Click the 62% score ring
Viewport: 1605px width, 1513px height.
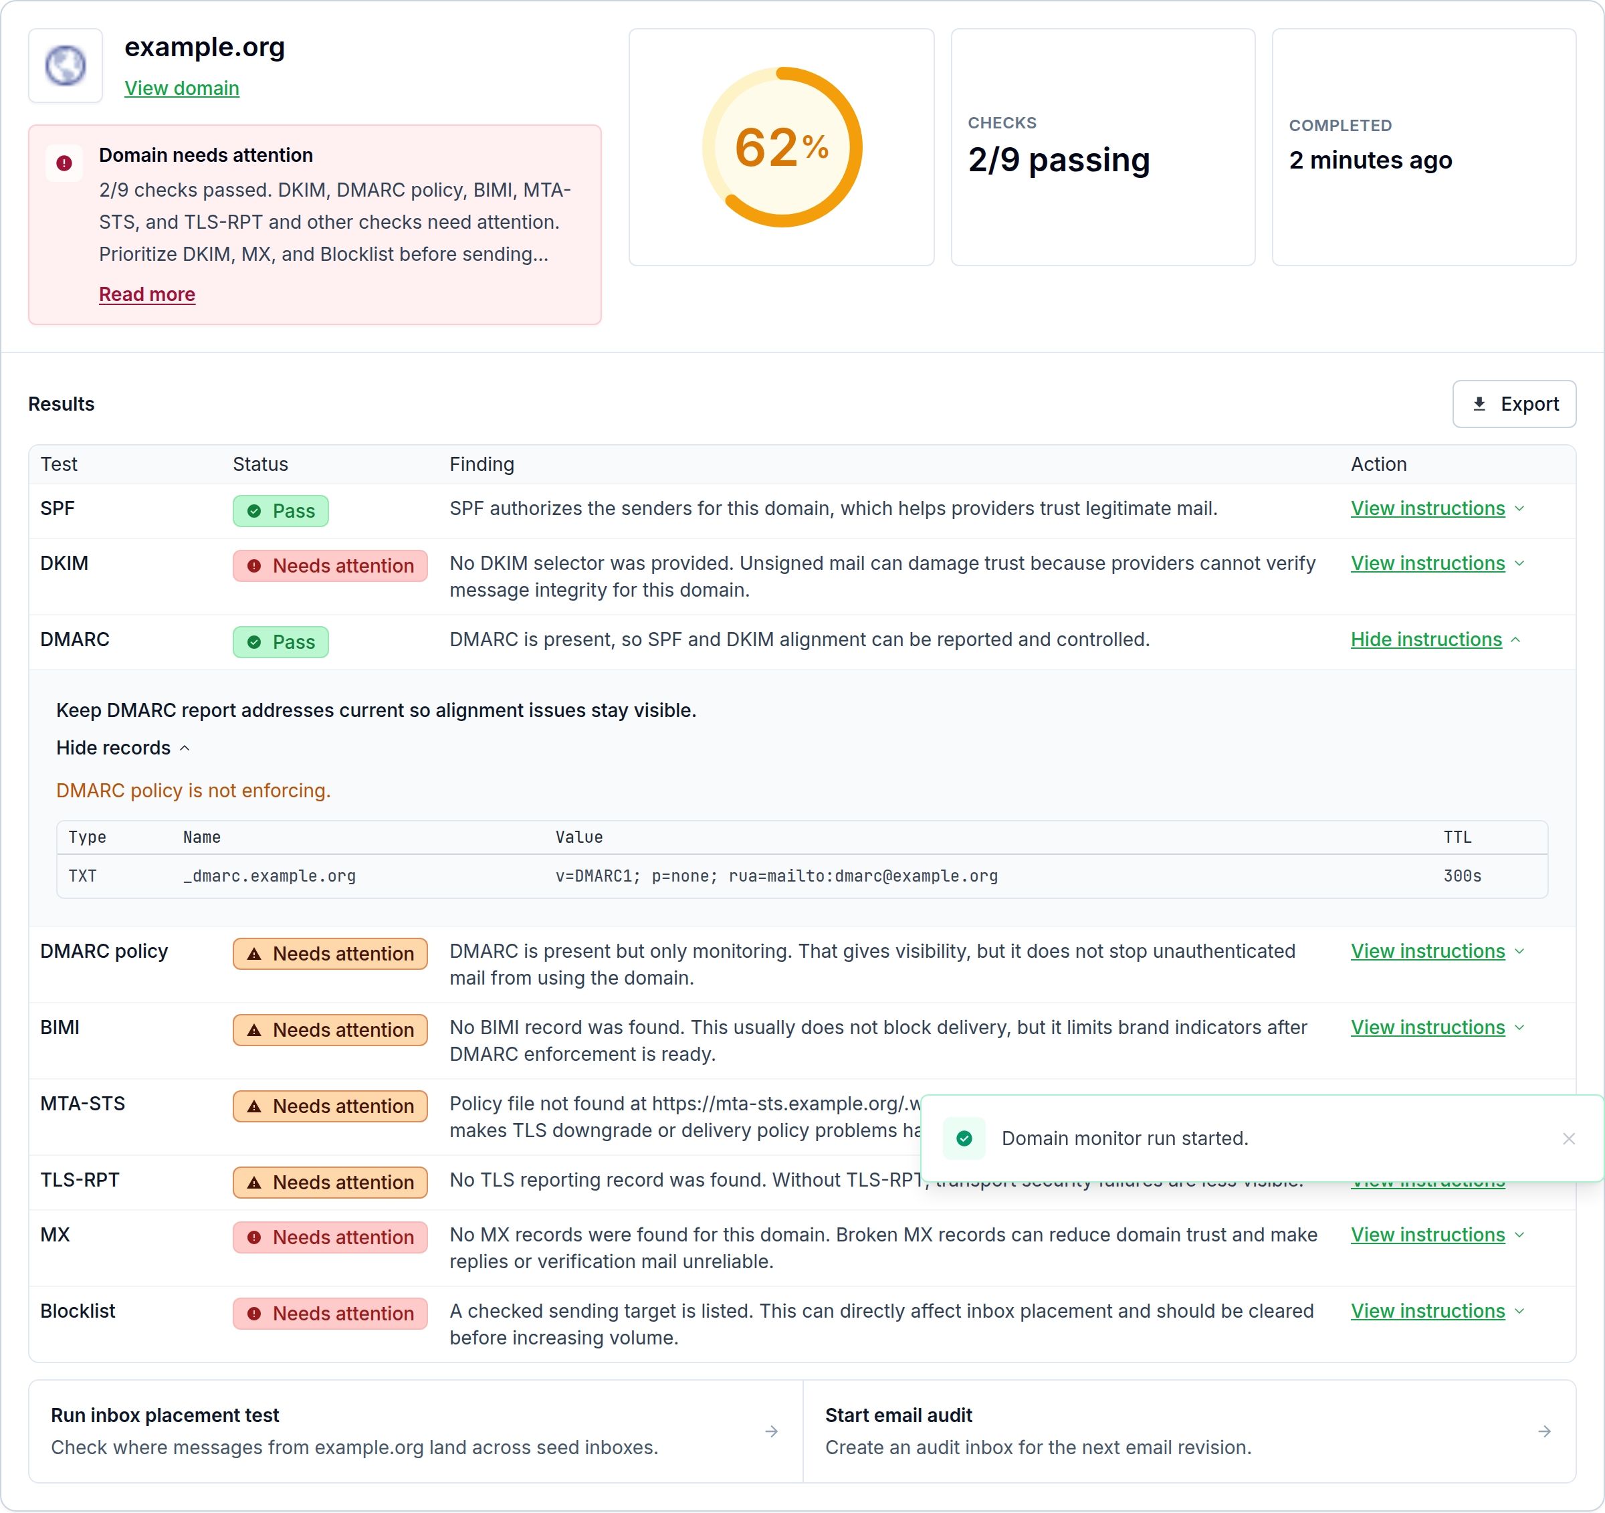click(x=782, y=147)
